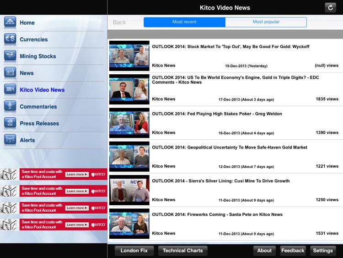
Task: Click the Kitco Video News camera icon
Action: [10, 90]
